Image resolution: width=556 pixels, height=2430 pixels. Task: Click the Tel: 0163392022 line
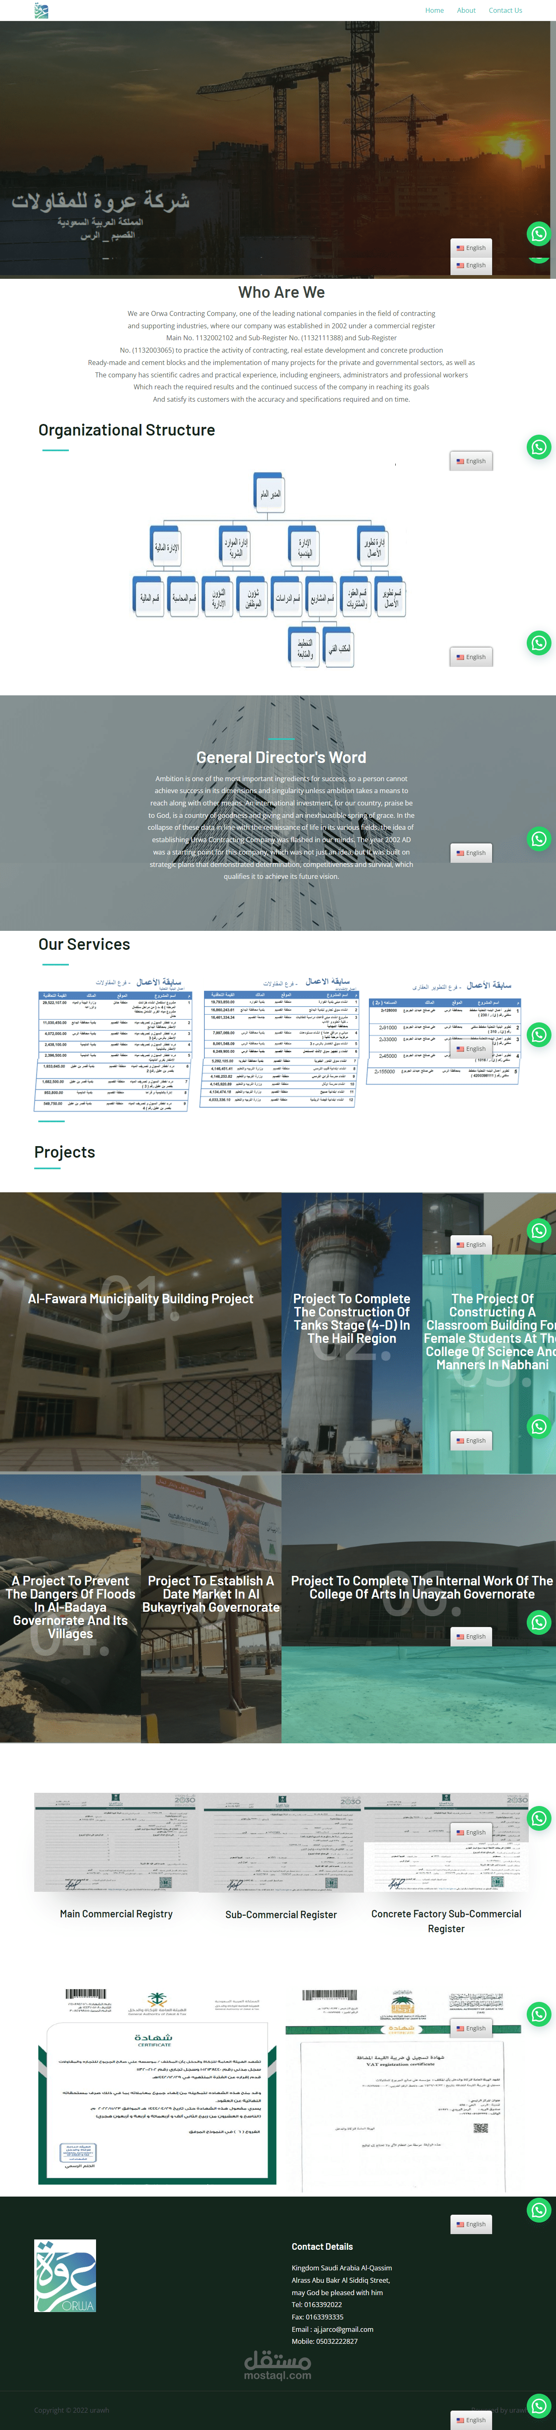(x=317, y=2305)
